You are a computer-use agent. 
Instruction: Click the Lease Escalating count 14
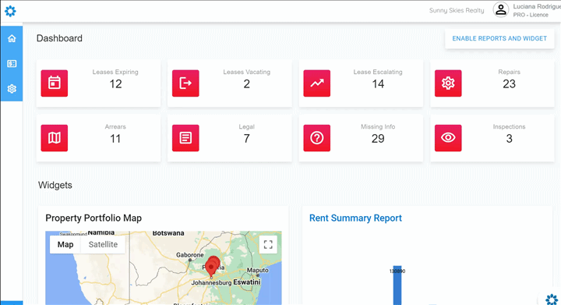pyautogui.click(x=378, y=84)
